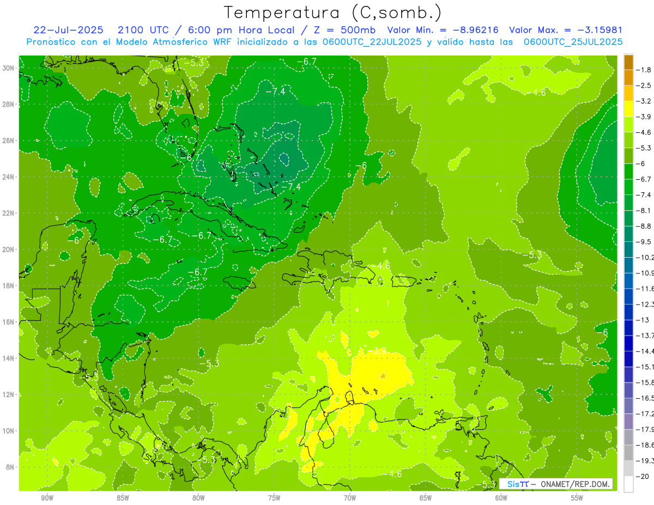Click the -9.5 color bar label

click(644, 241)
